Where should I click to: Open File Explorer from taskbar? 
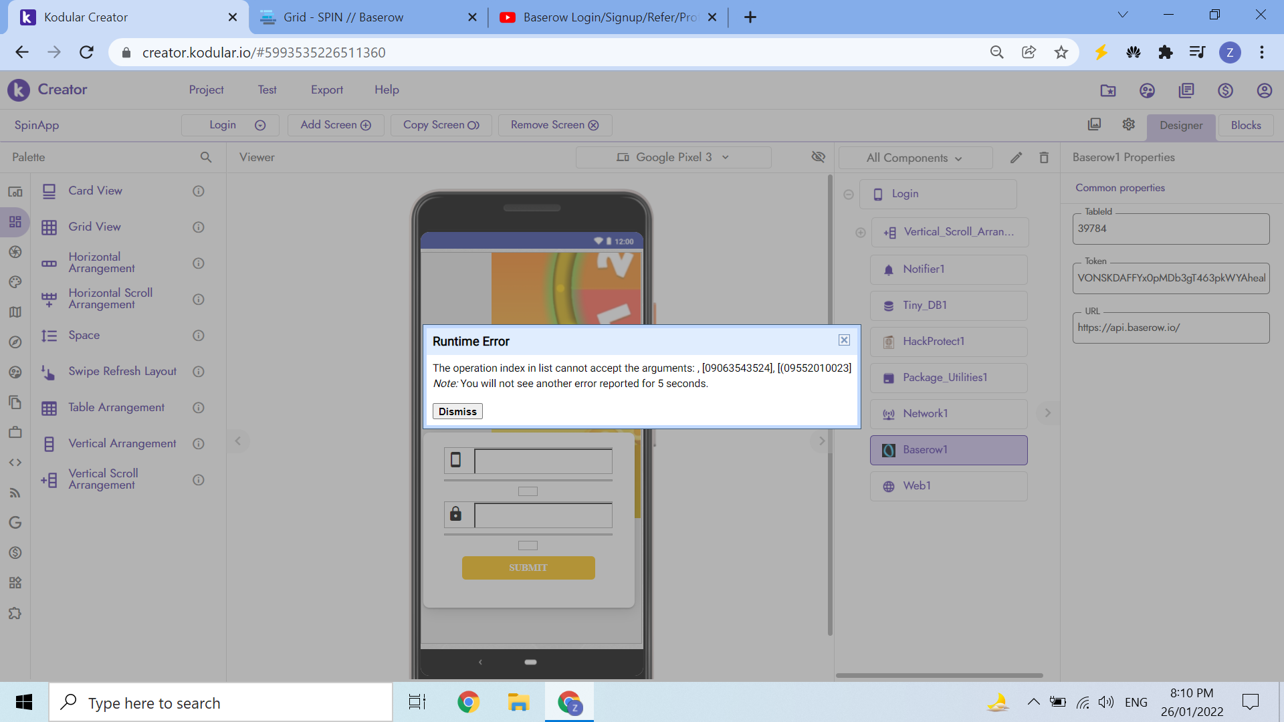pyautogui.click(x=518, y=702)
